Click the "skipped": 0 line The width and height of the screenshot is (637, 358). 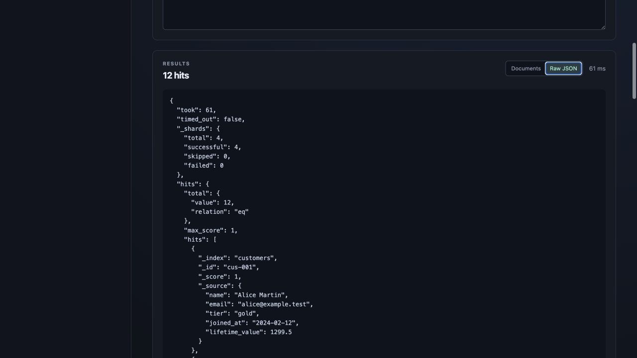(207, 156)
